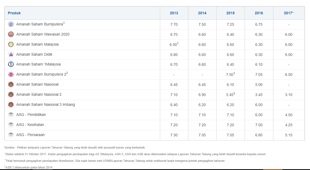Click the Tidak termasuk pengagihan pendapatan khas footnote
The height and width of the screenshot is (170, 310).
tap(114, 161)
